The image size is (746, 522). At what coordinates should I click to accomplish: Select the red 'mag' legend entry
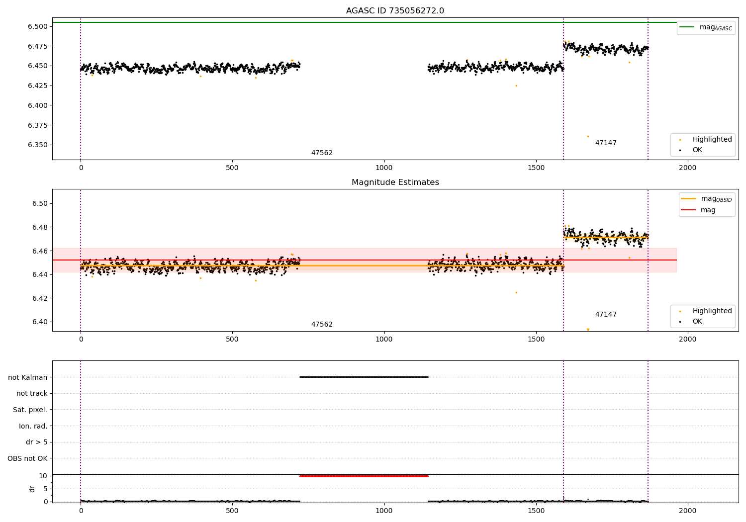click(698, 210)
